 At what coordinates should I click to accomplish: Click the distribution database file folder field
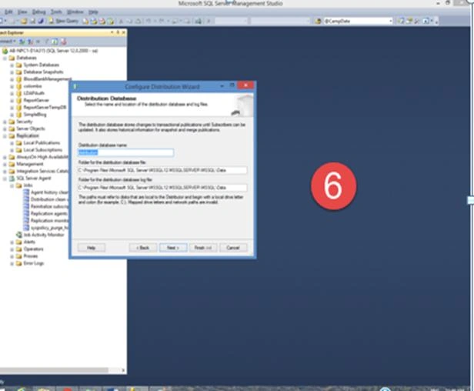pyautogui.click(x=162, y=170)
